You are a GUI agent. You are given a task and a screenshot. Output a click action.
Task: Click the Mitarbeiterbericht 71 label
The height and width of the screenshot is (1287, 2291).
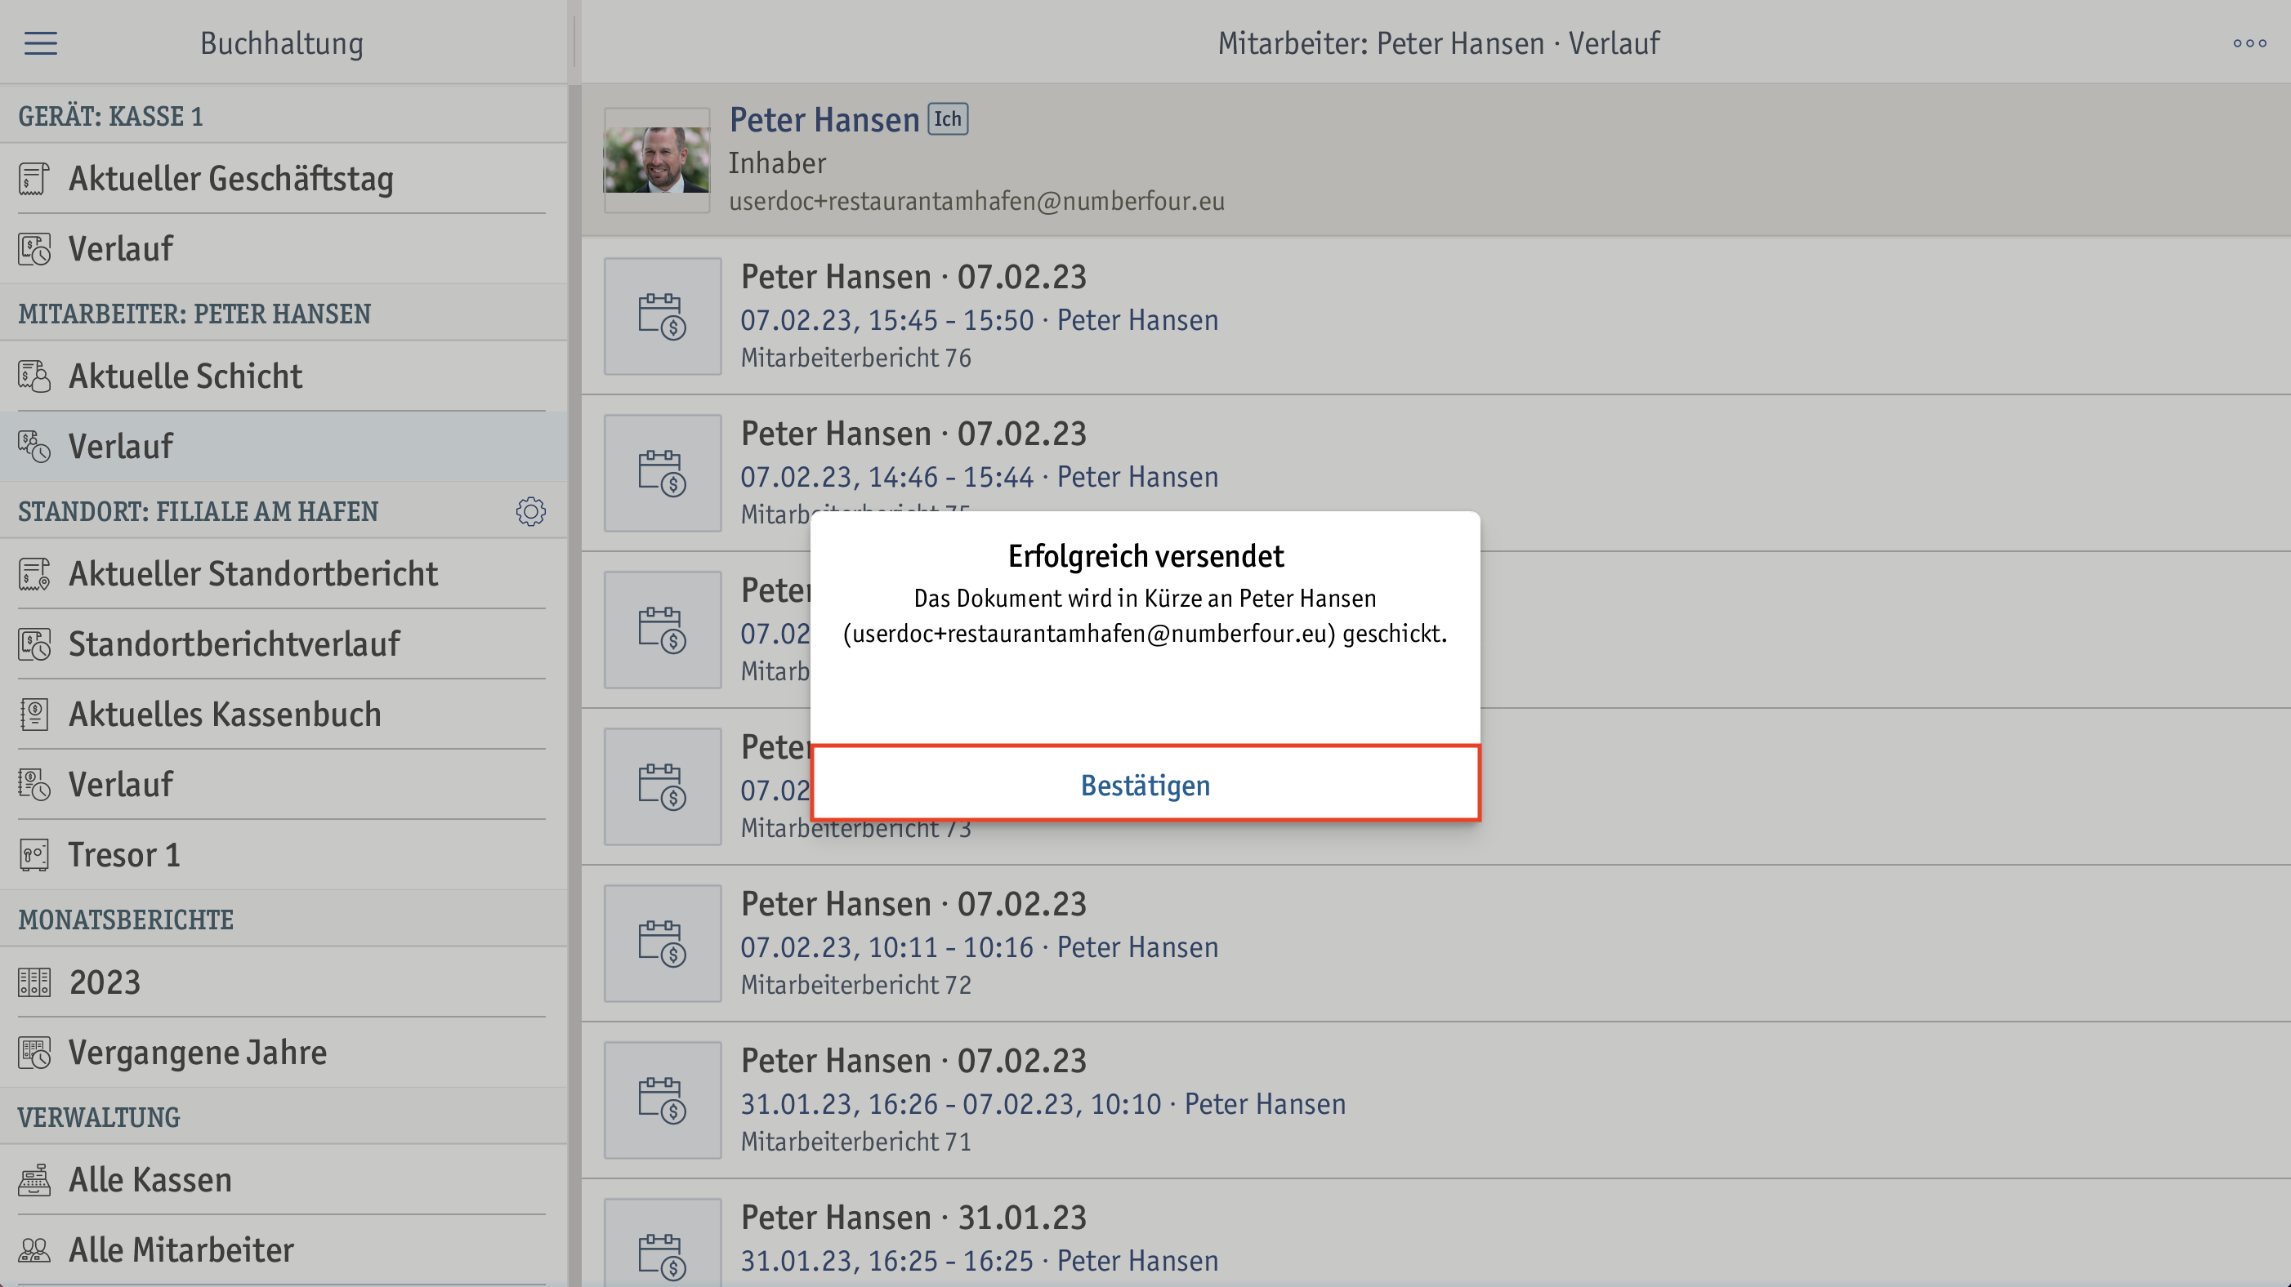855,1142
